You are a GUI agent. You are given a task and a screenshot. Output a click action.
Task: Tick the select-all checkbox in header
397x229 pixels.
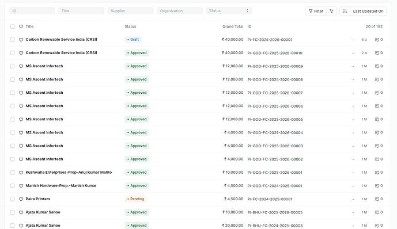[x=13, y=26]
